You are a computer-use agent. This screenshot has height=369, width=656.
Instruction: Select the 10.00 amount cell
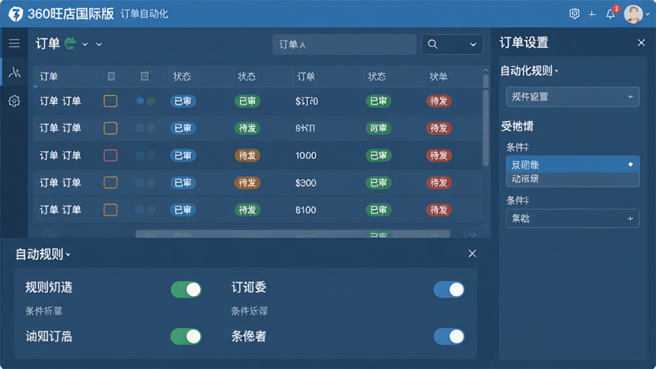pos(306,156)
